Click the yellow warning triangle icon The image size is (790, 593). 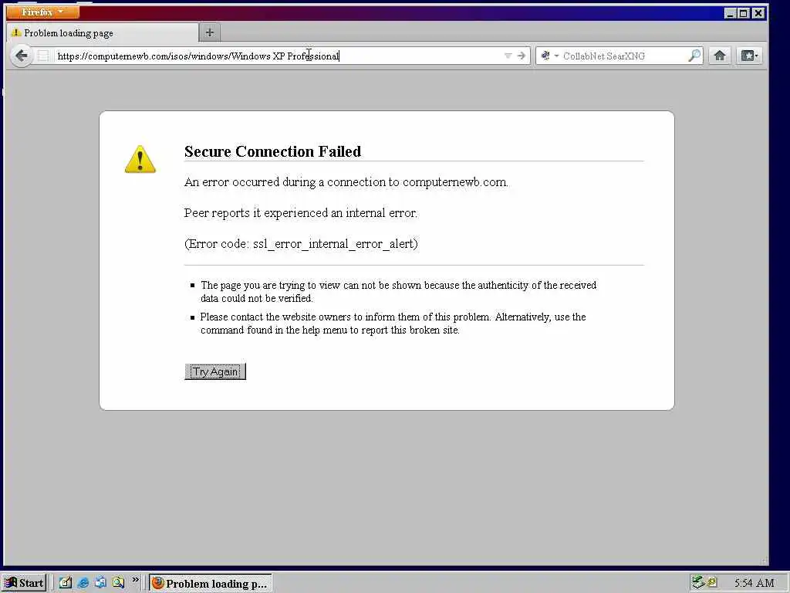click(140, 159)
